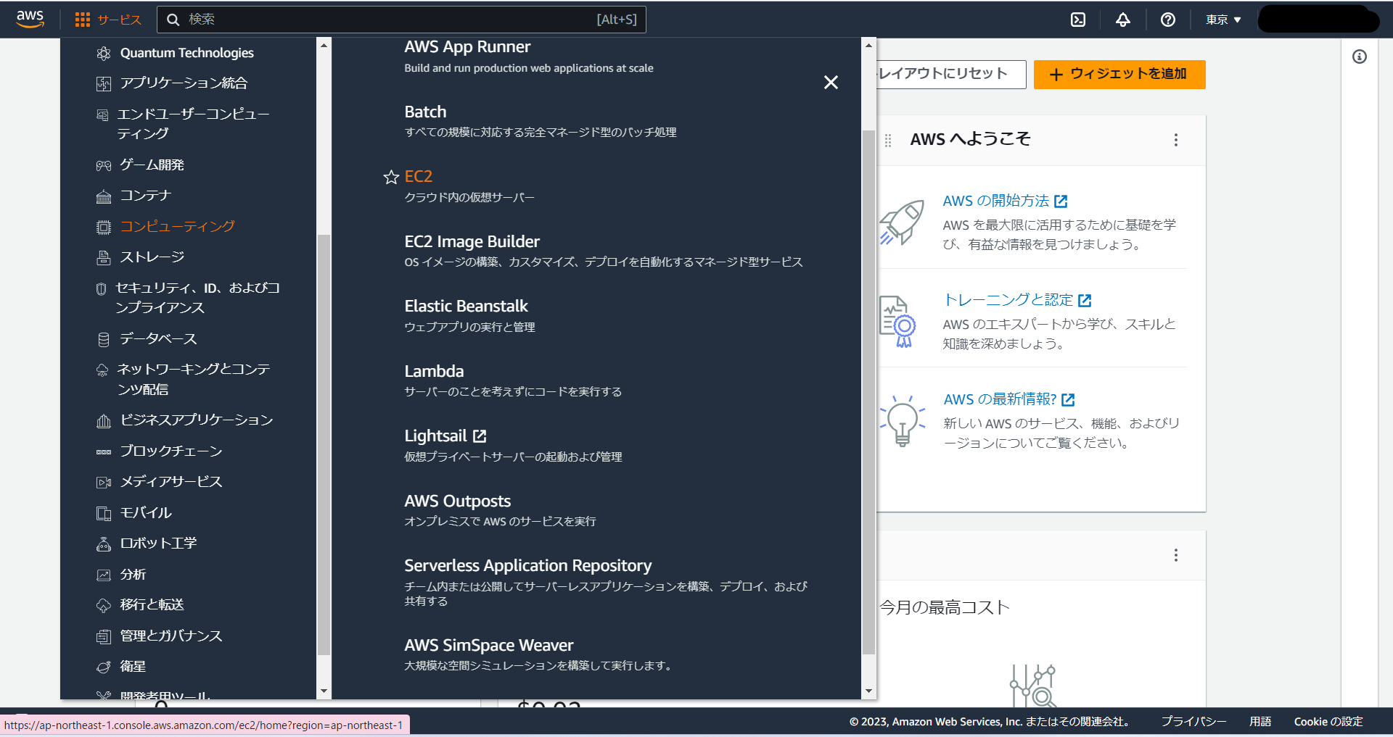The height and width of the screenshot is (737, 1393).
Task: Click the category list scroll-up arrow
Action: [324, 45]
